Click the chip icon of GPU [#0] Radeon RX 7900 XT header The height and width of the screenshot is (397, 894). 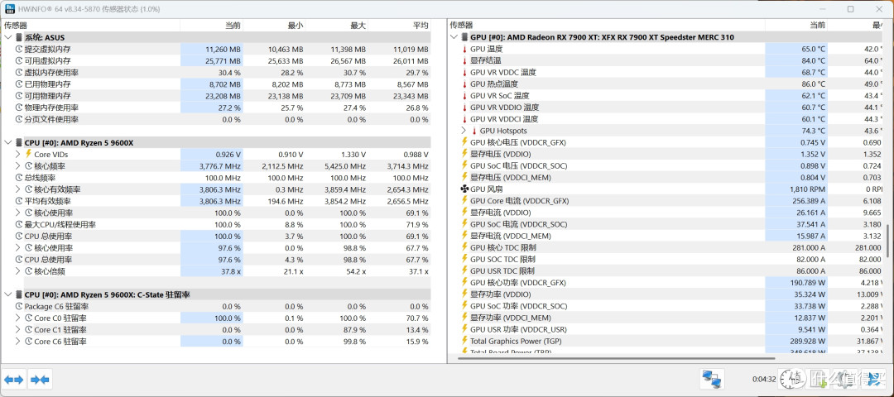click(x=464, y=37)
